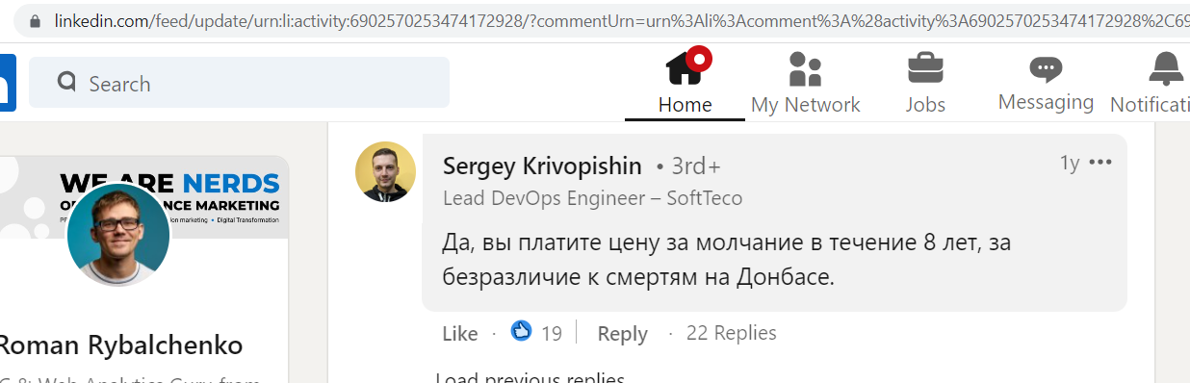This screenshot has height=383, width=1190.
Task: Click Sergey Krivopishin's avatar photo
Action: 385,171
